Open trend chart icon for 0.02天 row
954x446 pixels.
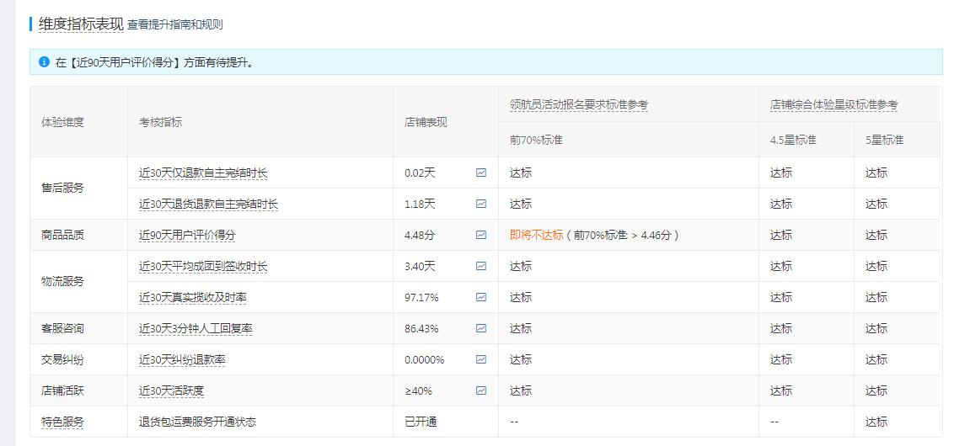(x=481, y=173)
